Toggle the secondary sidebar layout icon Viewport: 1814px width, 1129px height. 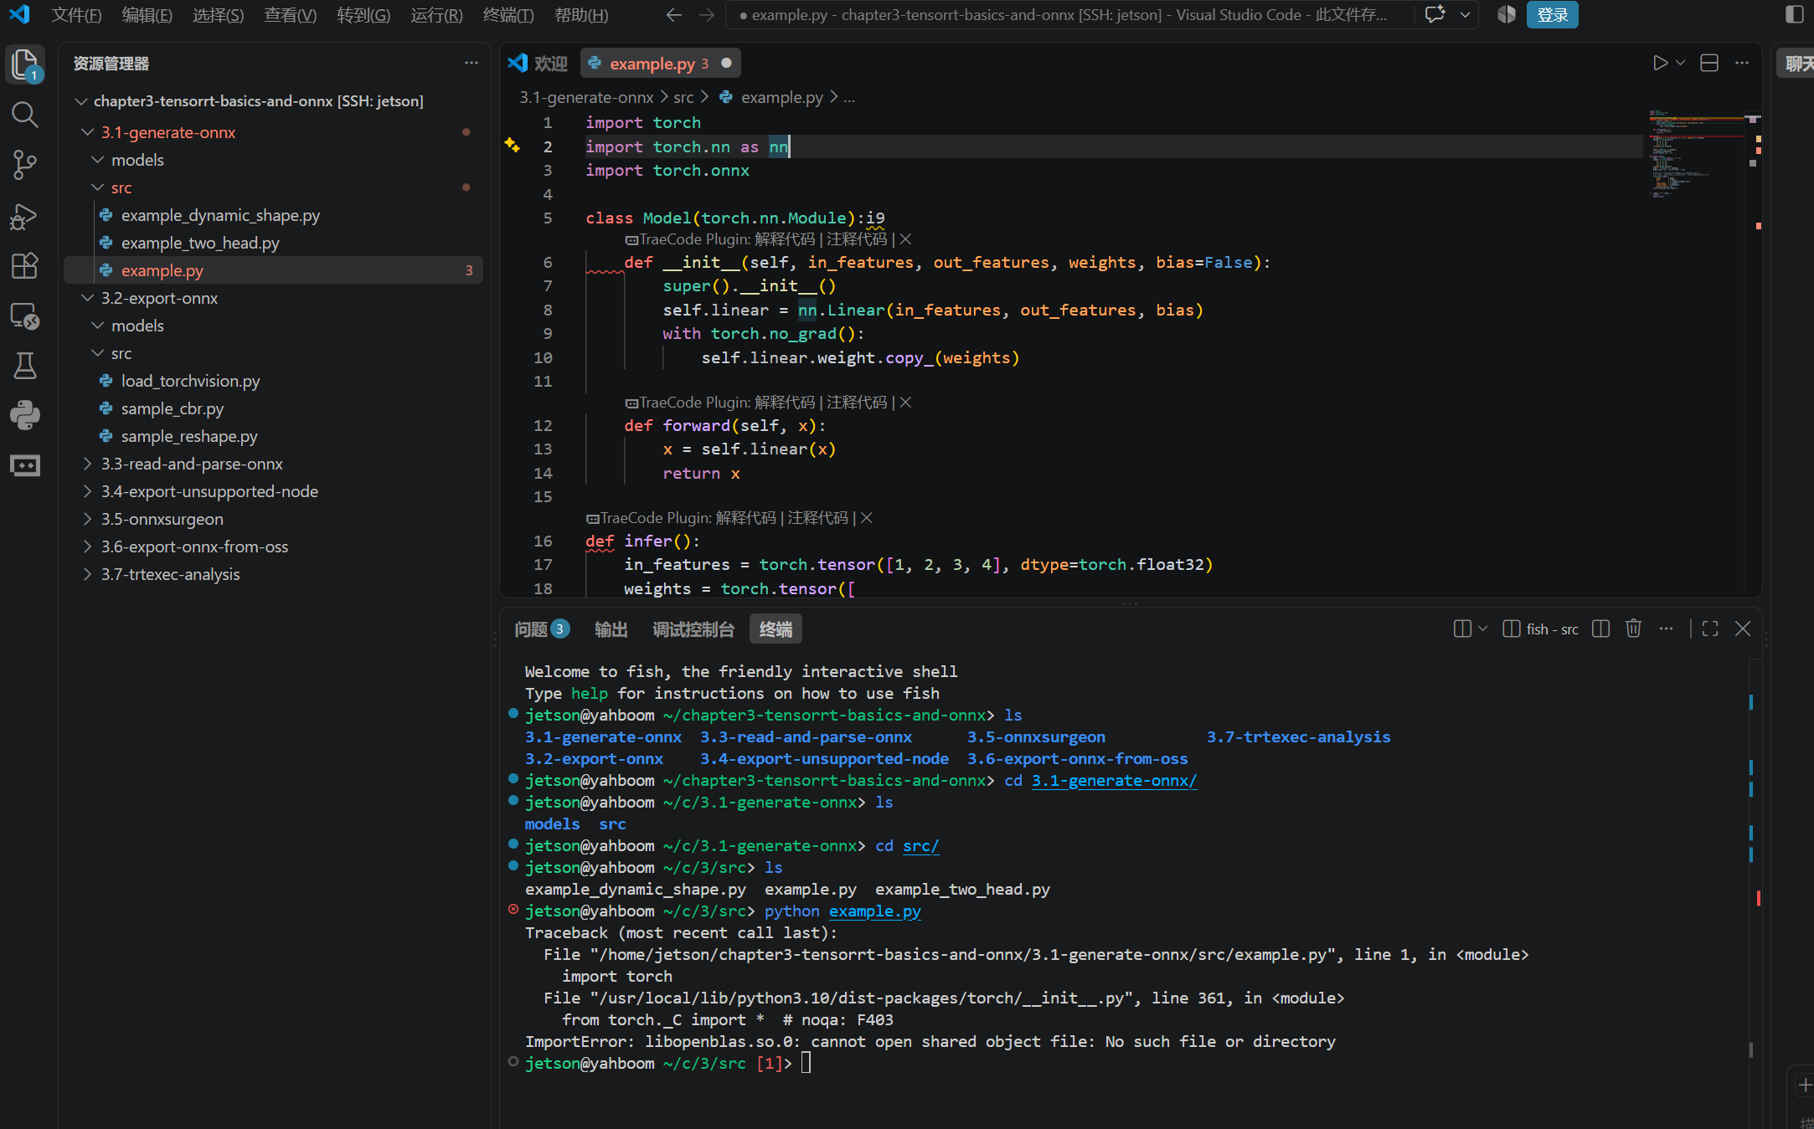[1794, 15]
